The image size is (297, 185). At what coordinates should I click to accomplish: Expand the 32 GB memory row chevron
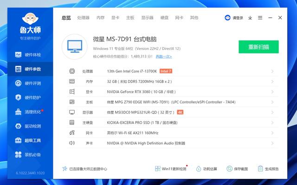[x=272, y=82]
